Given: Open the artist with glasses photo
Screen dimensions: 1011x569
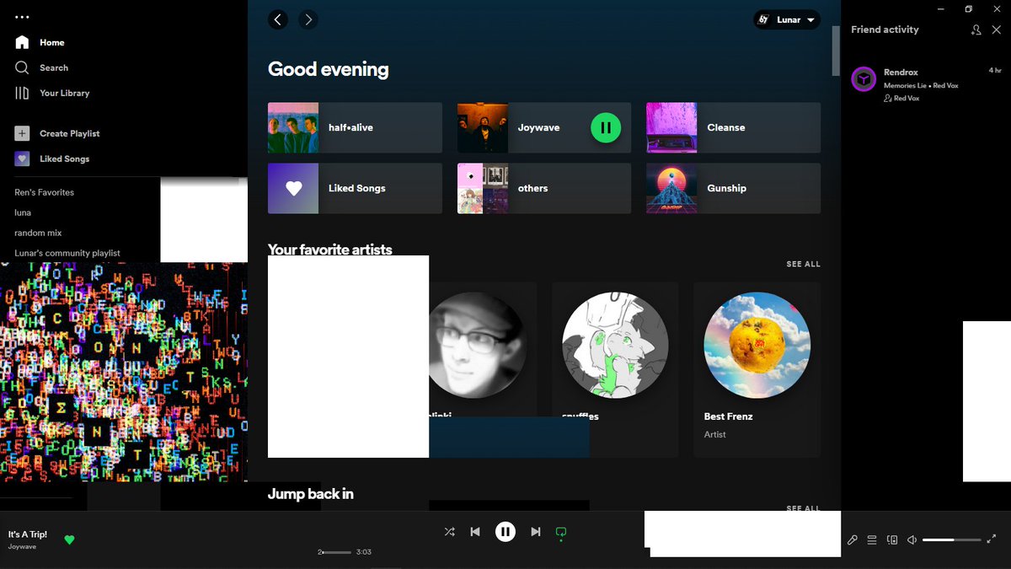Looking at the screenshot, I should 478,346.
